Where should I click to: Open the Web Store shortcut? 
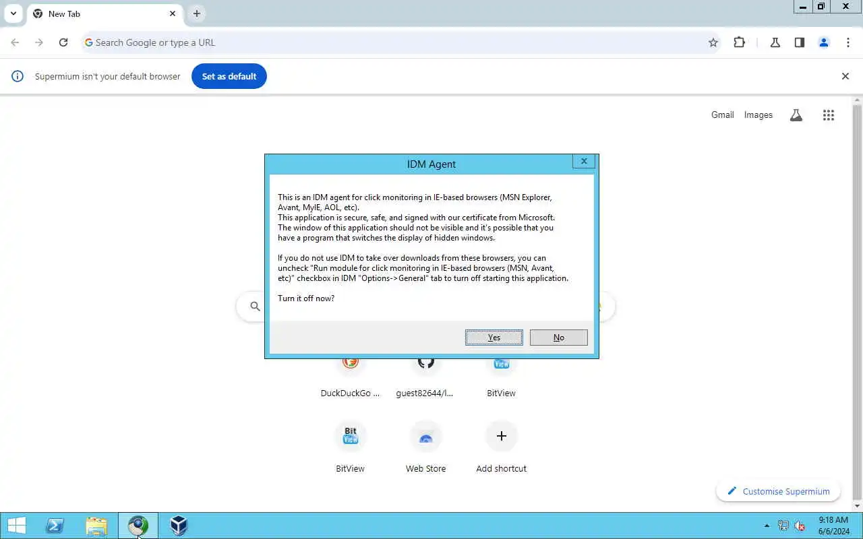click(x=425, y=447)
